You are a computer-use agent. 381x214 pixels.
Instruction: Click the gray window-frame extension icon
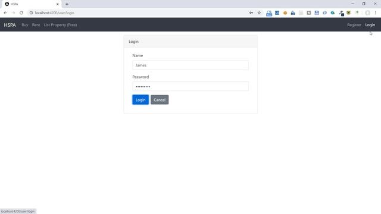click(309, 13)
